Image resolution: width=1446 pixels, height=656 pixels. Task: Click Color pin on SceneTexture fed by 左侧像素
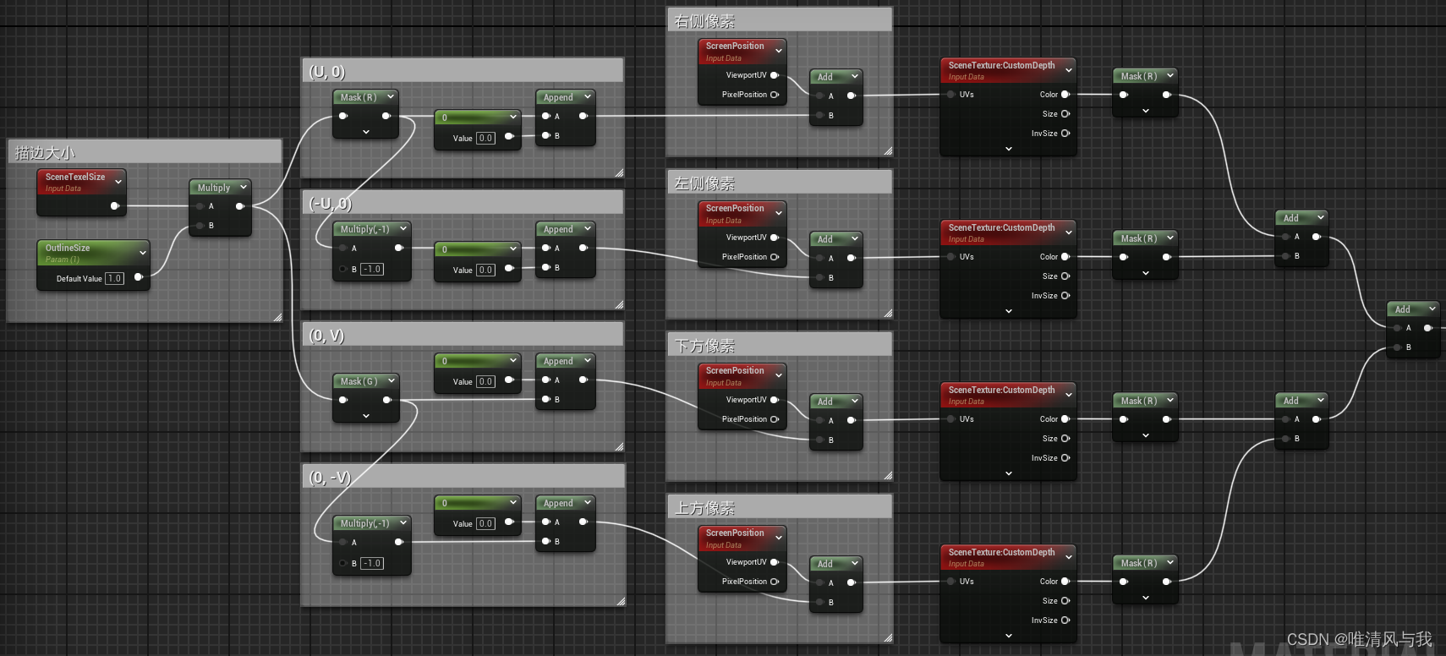(x=1065, y=257)
